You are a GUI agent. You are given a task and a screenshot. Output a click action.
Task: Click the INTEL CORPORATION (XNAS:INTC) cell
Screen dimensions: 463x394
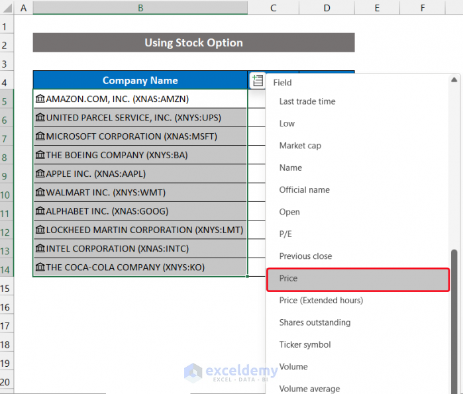click(140, 248)
